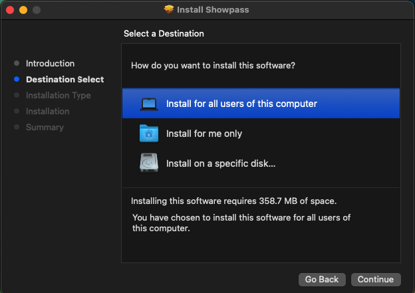The image size is (415, 293).
Task: Choose Install on a specific disk…
Action: pos(261,163)
